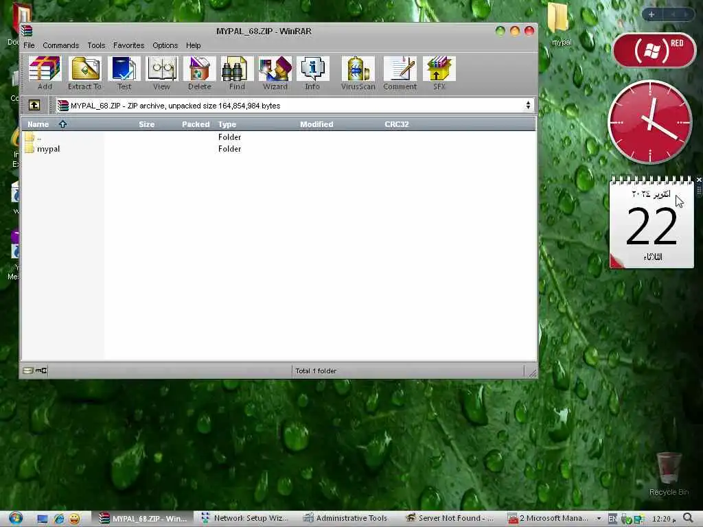The image size is (703, 527).
Task: Switch to Server Not Found taskbar button
Action: (450, 519)
